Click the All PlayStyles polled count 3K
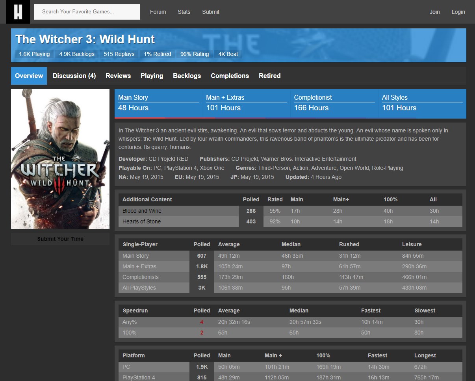 pos(202,288)
